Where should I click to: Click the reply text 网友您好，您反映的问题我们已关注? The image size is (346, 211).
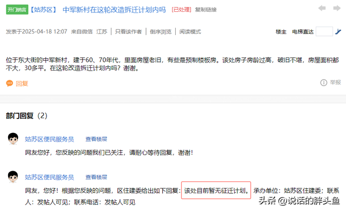coord(74,152)
